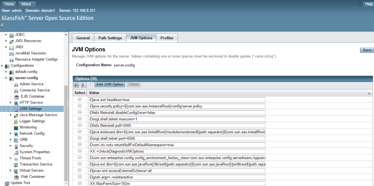Expand the Java Message Service node
374x186 pixels.
(x=11, y=115)
